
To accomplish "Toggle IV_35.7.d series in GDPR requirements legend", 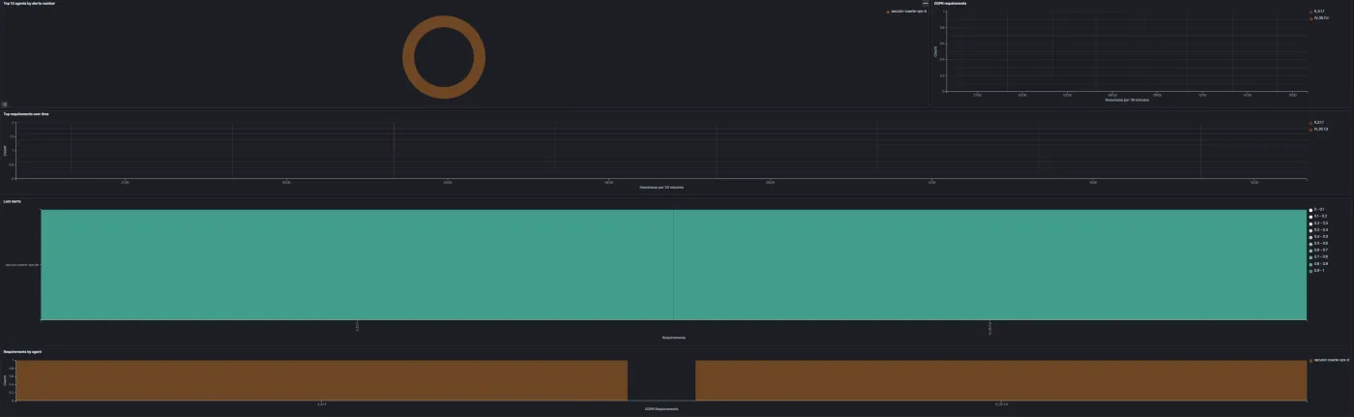I will tap(1320, 18).
